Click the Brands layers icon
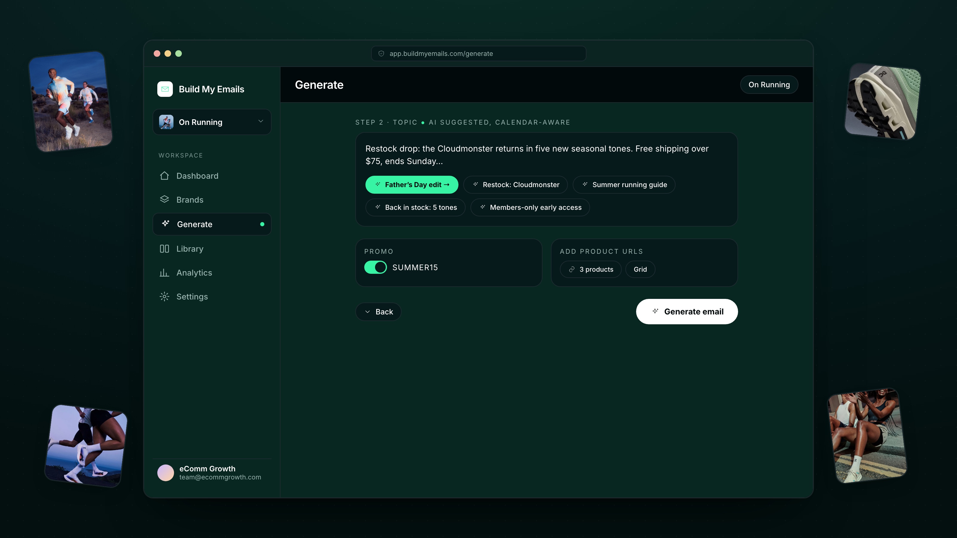 [164, 199]
